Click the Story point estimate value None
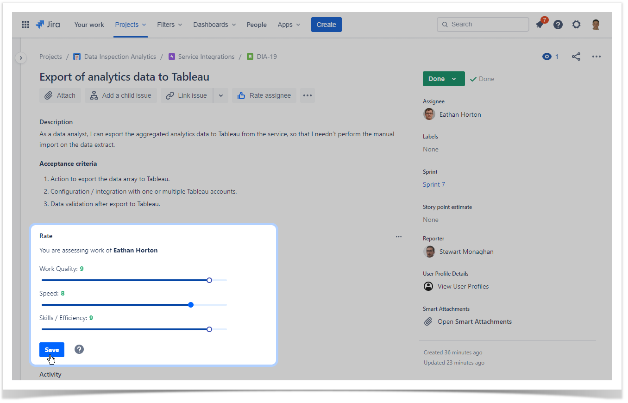The width and height of the screenshot is (628, 403). pos(431,220)
